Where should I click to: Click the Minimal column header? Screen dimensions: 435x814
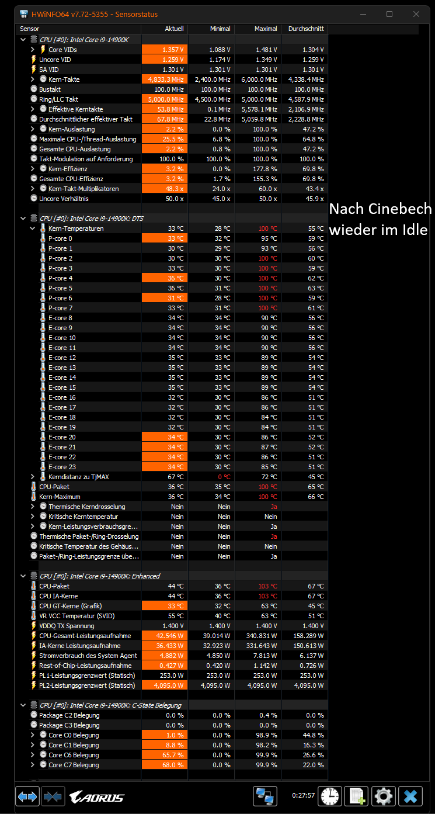211,29
